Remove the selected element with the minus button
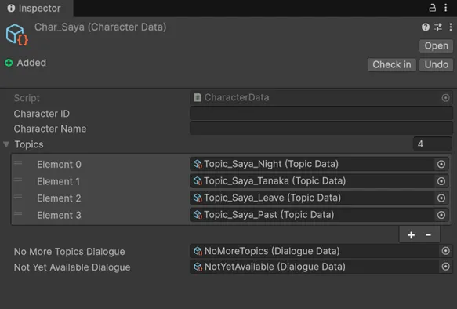 tap(428, 235)
